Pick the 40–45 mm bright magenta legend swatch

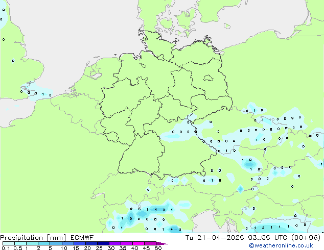point(138,243)
